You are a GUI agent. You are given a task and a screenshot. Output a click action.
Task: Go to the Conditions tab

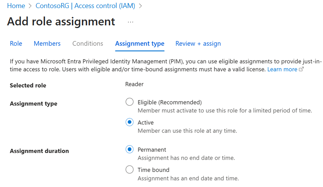click(x=88, y=43)
